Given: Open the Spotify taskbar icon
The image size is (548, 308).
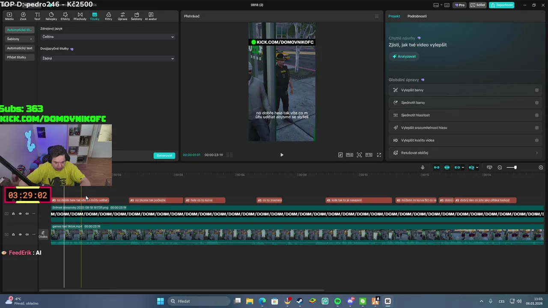Looking at the screenshot, I should [x=337, y=301].
